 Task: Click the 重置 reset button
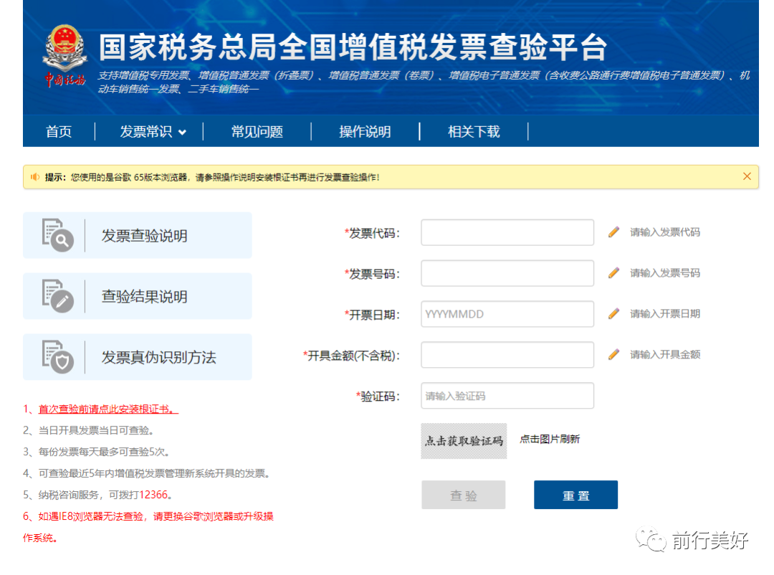click(575, 495)
